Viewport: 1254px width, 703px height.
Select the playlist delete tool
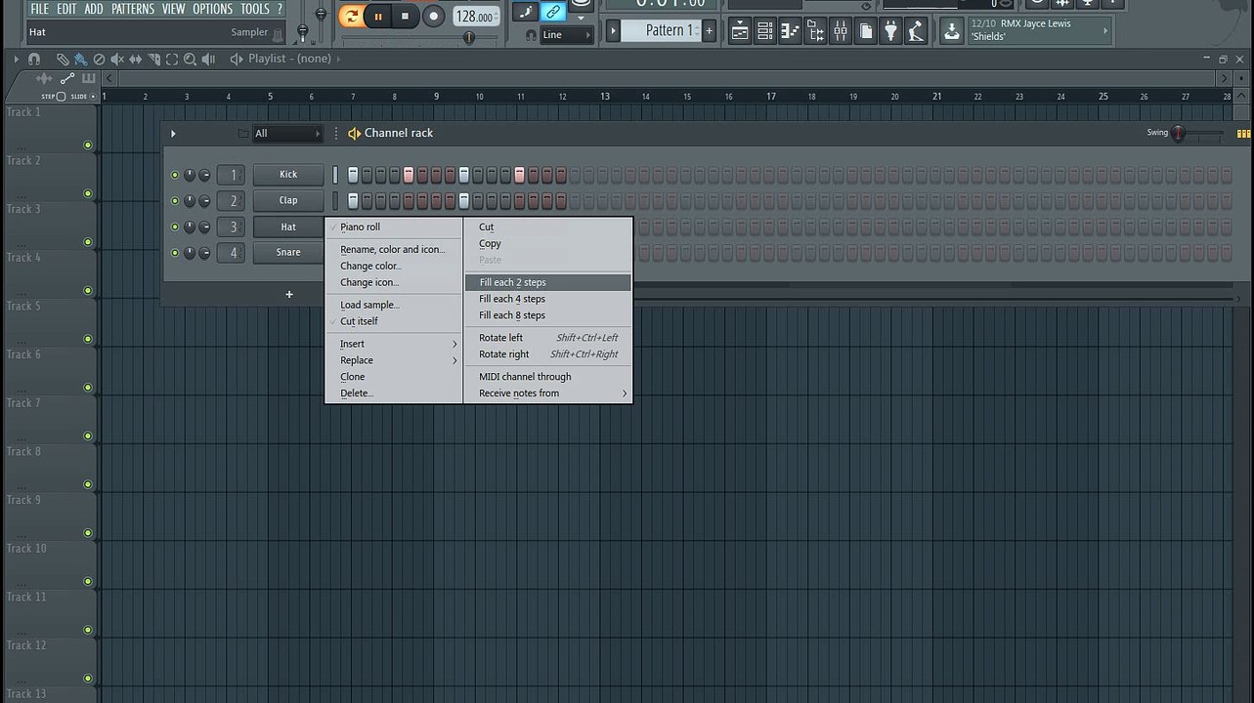pyautogui.click(x=99, y=59)
